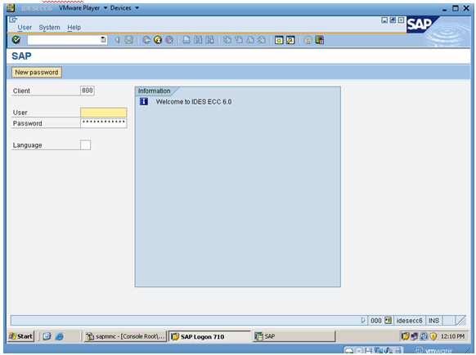This screenshot has width=476, height=355.
Task: Open the VMware Player menu
Action: (x=83, y=8)
